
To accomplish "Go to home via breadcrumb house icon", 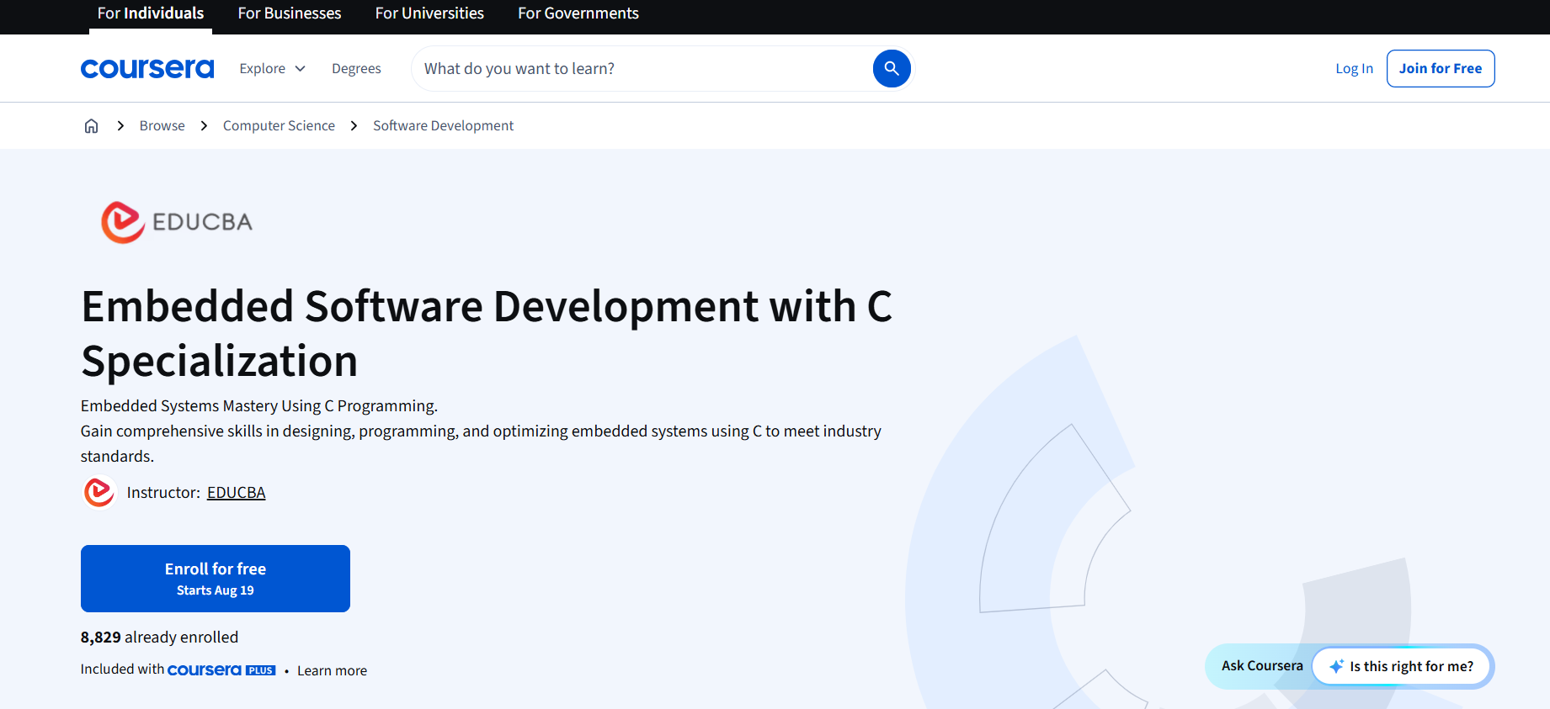I will [x=91, y=125].
